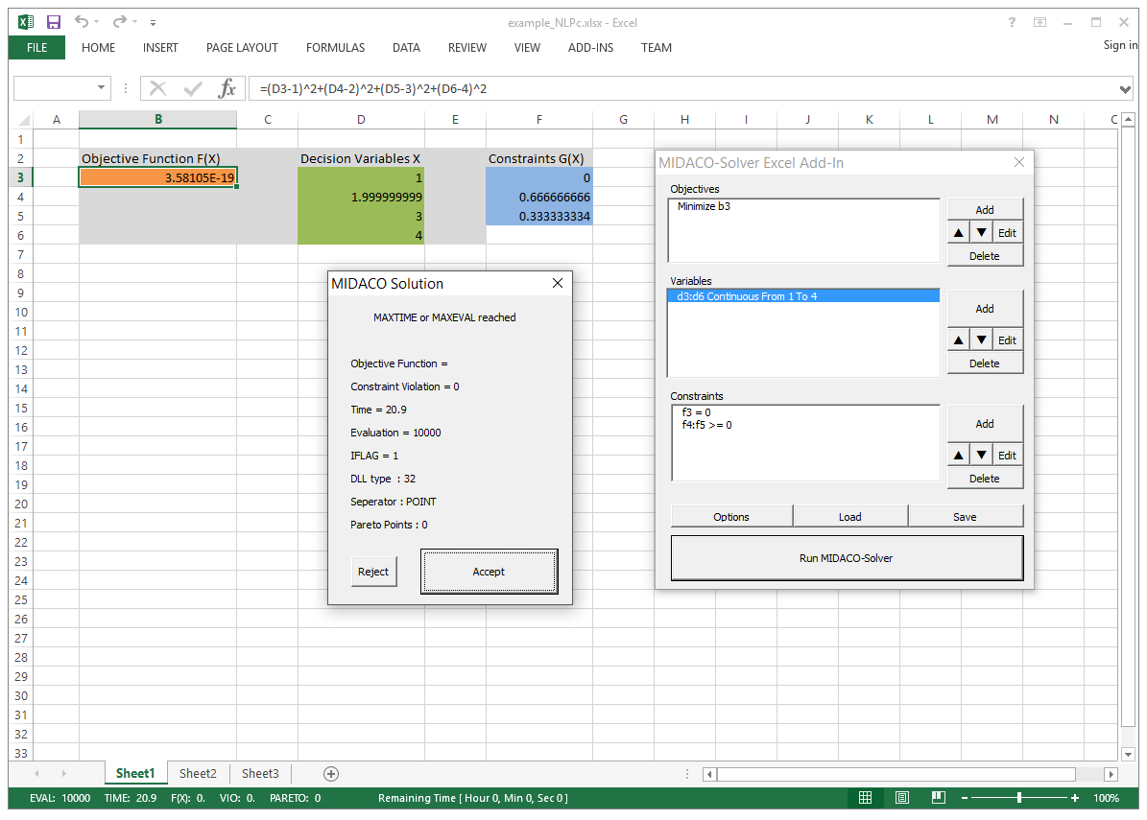Delete the objective
The height and width of the screenshot is (820, 1147).
click(985, 256)
